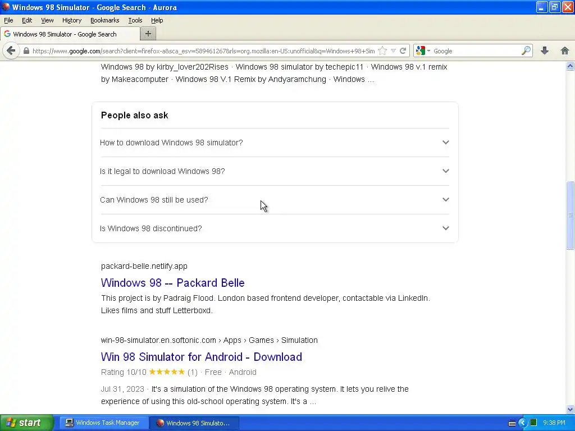Click the packard-belle.netlify.app site text
575x431 pixels.
coord(144,266)
